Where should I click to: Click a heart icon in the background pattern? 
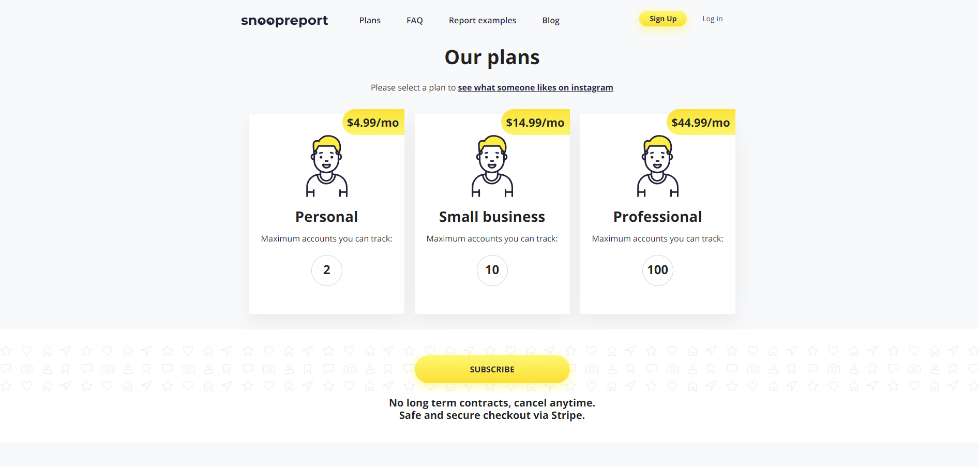(x=26, y=350)
